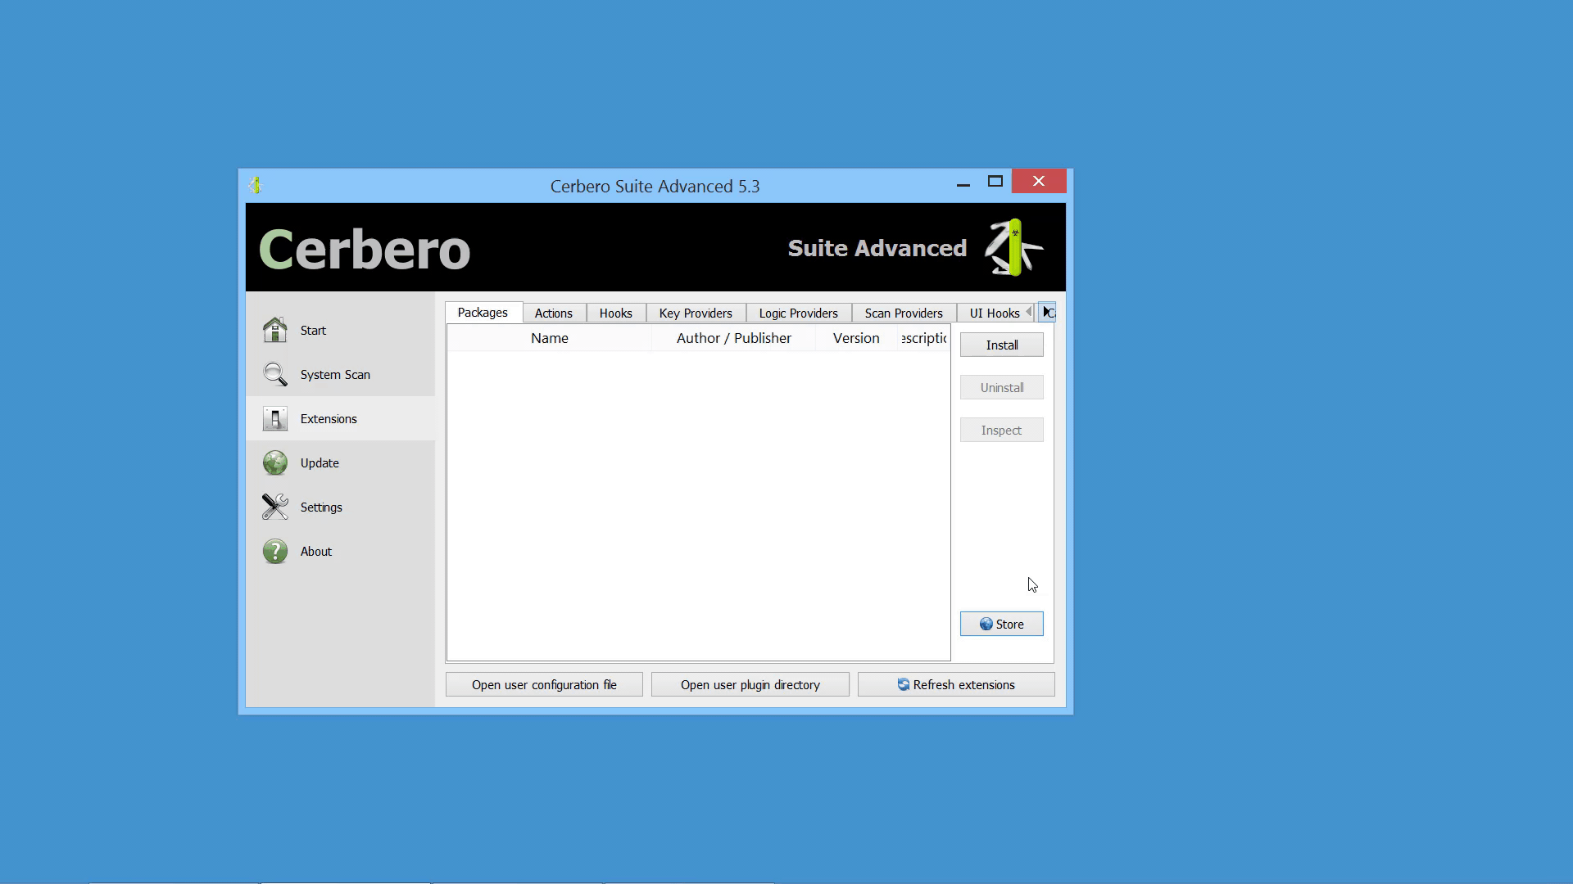
Task: Click the Start navigation icon
Action: pos(274,331)
